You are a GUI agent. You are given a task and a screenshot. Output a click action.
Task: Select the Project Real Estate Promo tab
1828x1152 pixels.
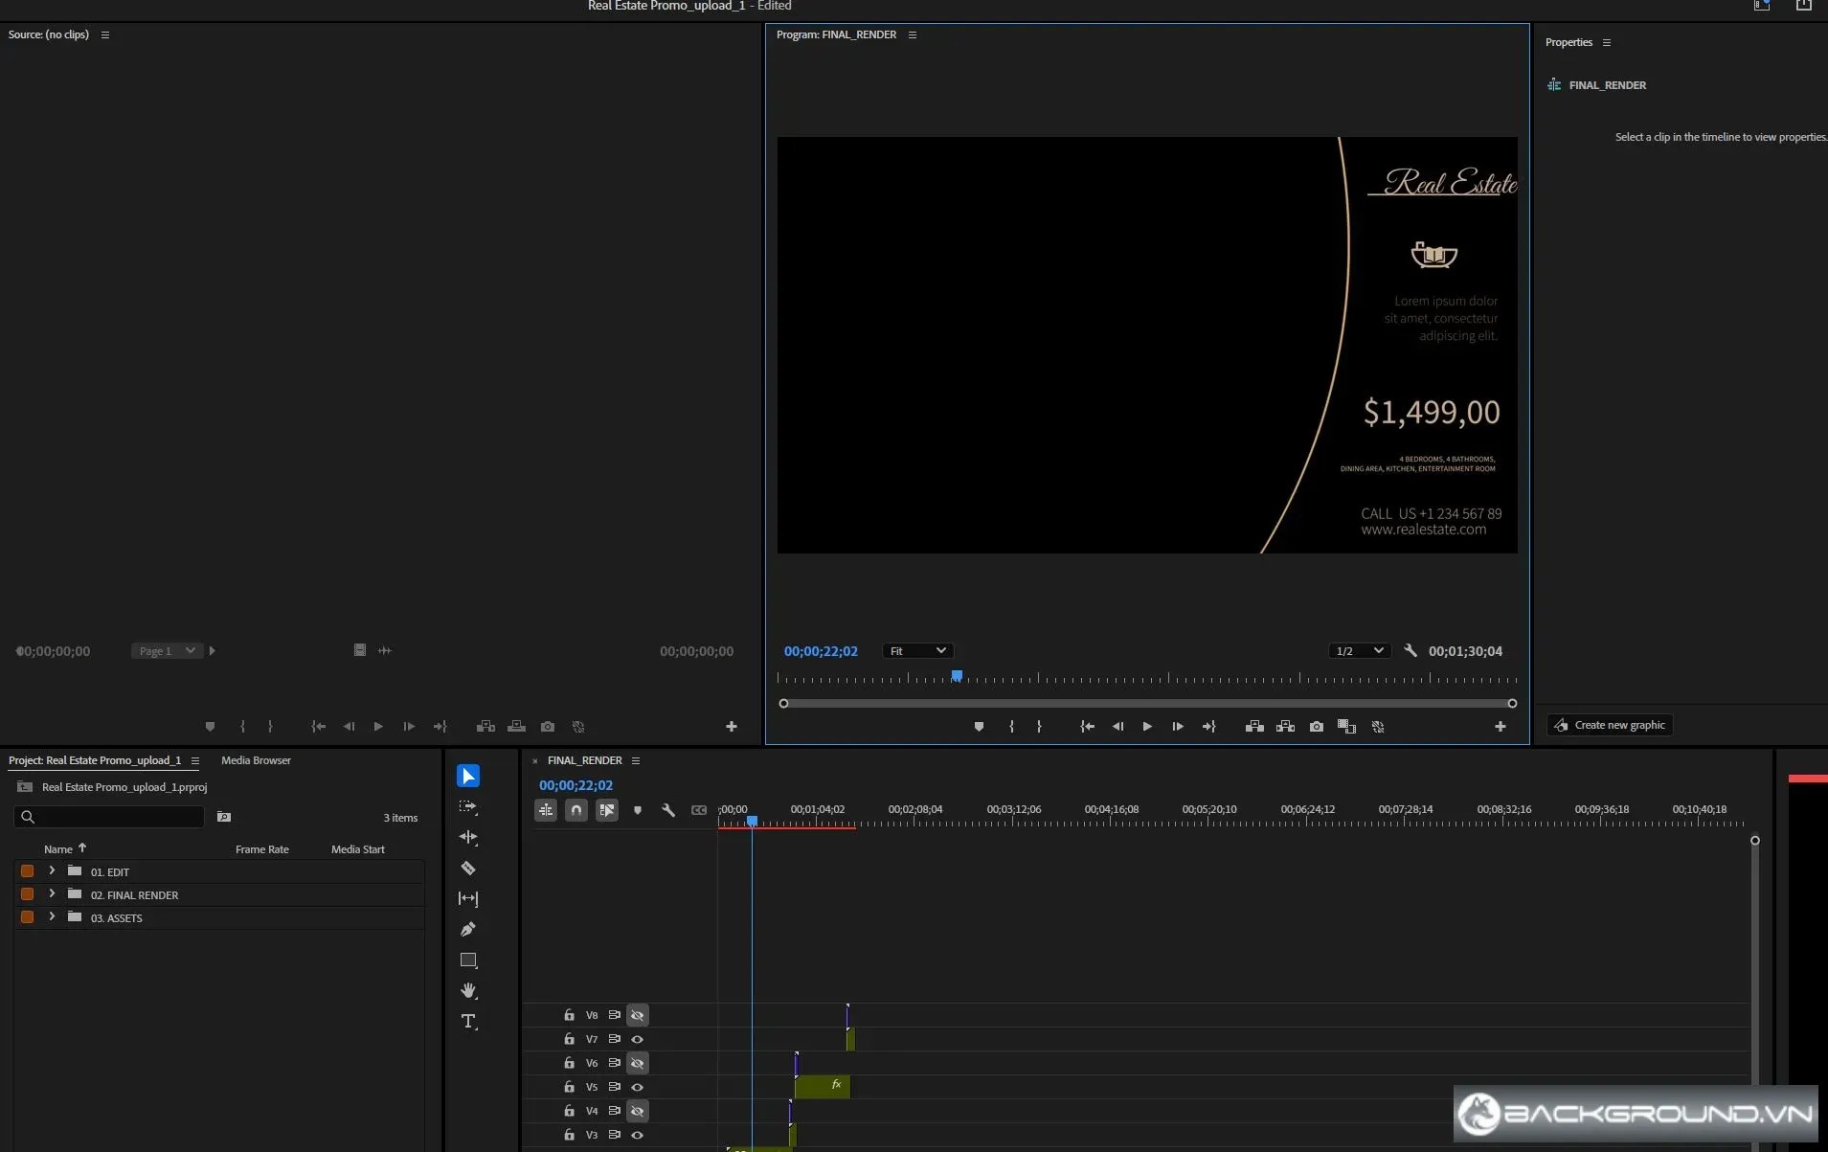[x=95, y=760]
